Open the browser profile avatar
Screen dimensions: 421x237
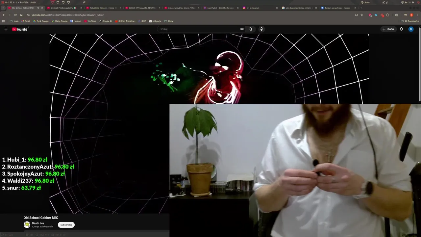pos(411,15)
